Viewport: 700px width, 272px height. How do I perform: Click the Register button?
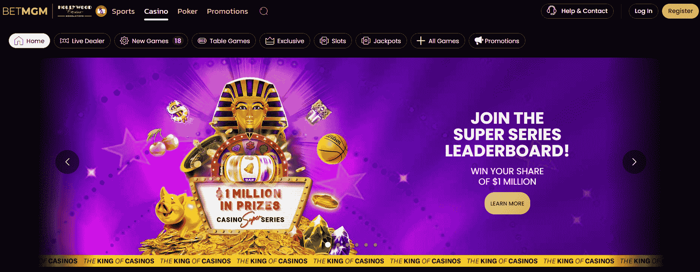pyautogui.click(x=680, y=11)
